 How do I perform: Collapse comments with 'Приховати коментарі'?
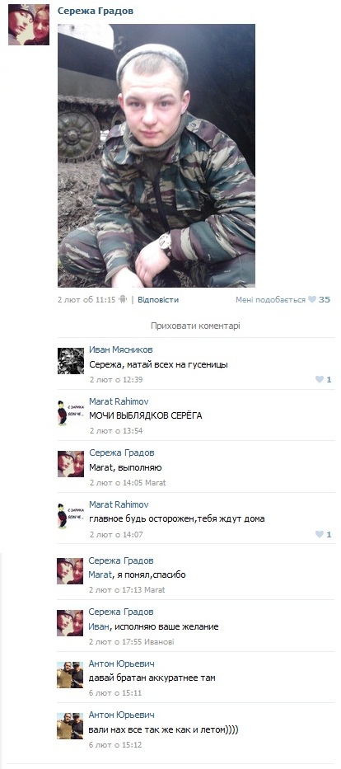point(195,326)
